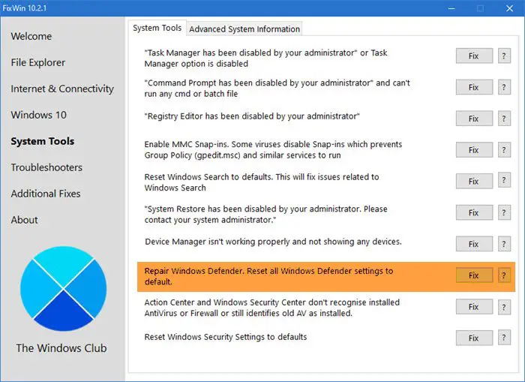The image size is (525, 382).
Task: Go to Welcome in the sidebar
Action: tap(31, 36)
